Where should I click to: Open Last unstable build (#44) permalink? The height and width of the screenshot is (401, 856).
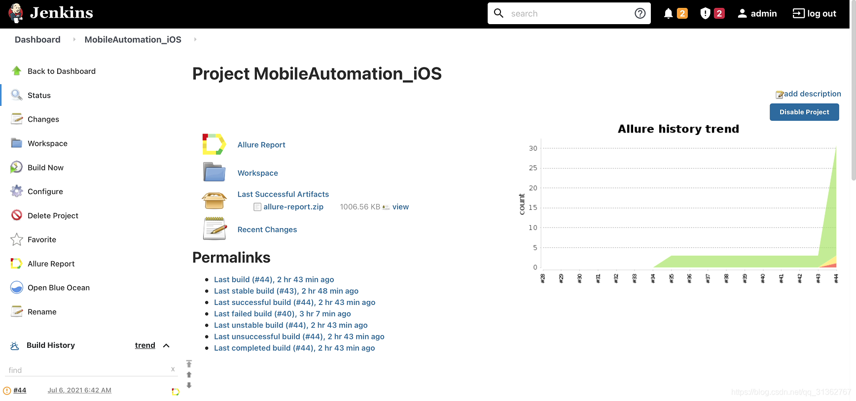click(291, 325)
